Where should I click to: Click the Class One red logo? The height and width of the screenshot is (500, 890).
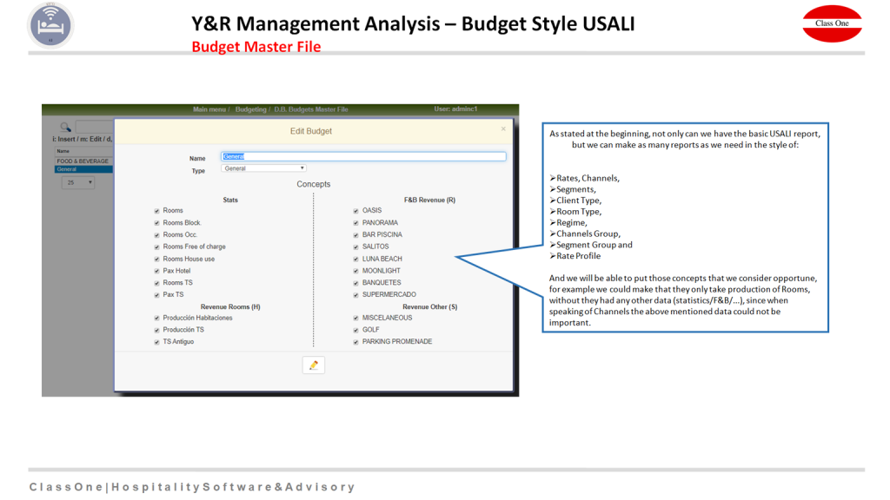pyautogui.click(x=832, y=23)
